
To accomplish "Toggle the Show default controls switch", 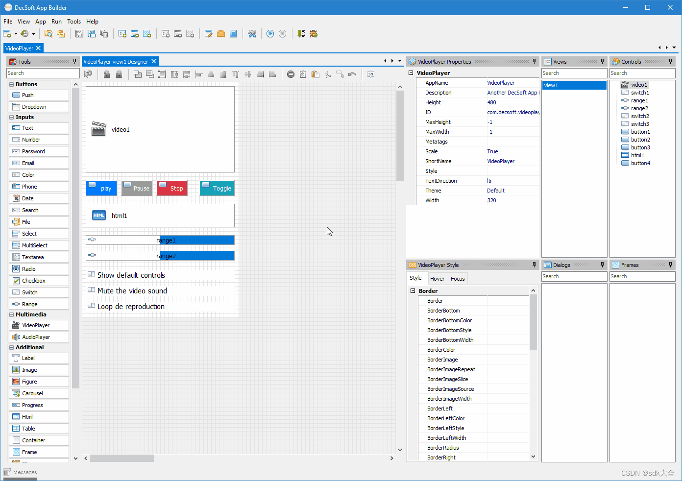I will tap(92, 274).
